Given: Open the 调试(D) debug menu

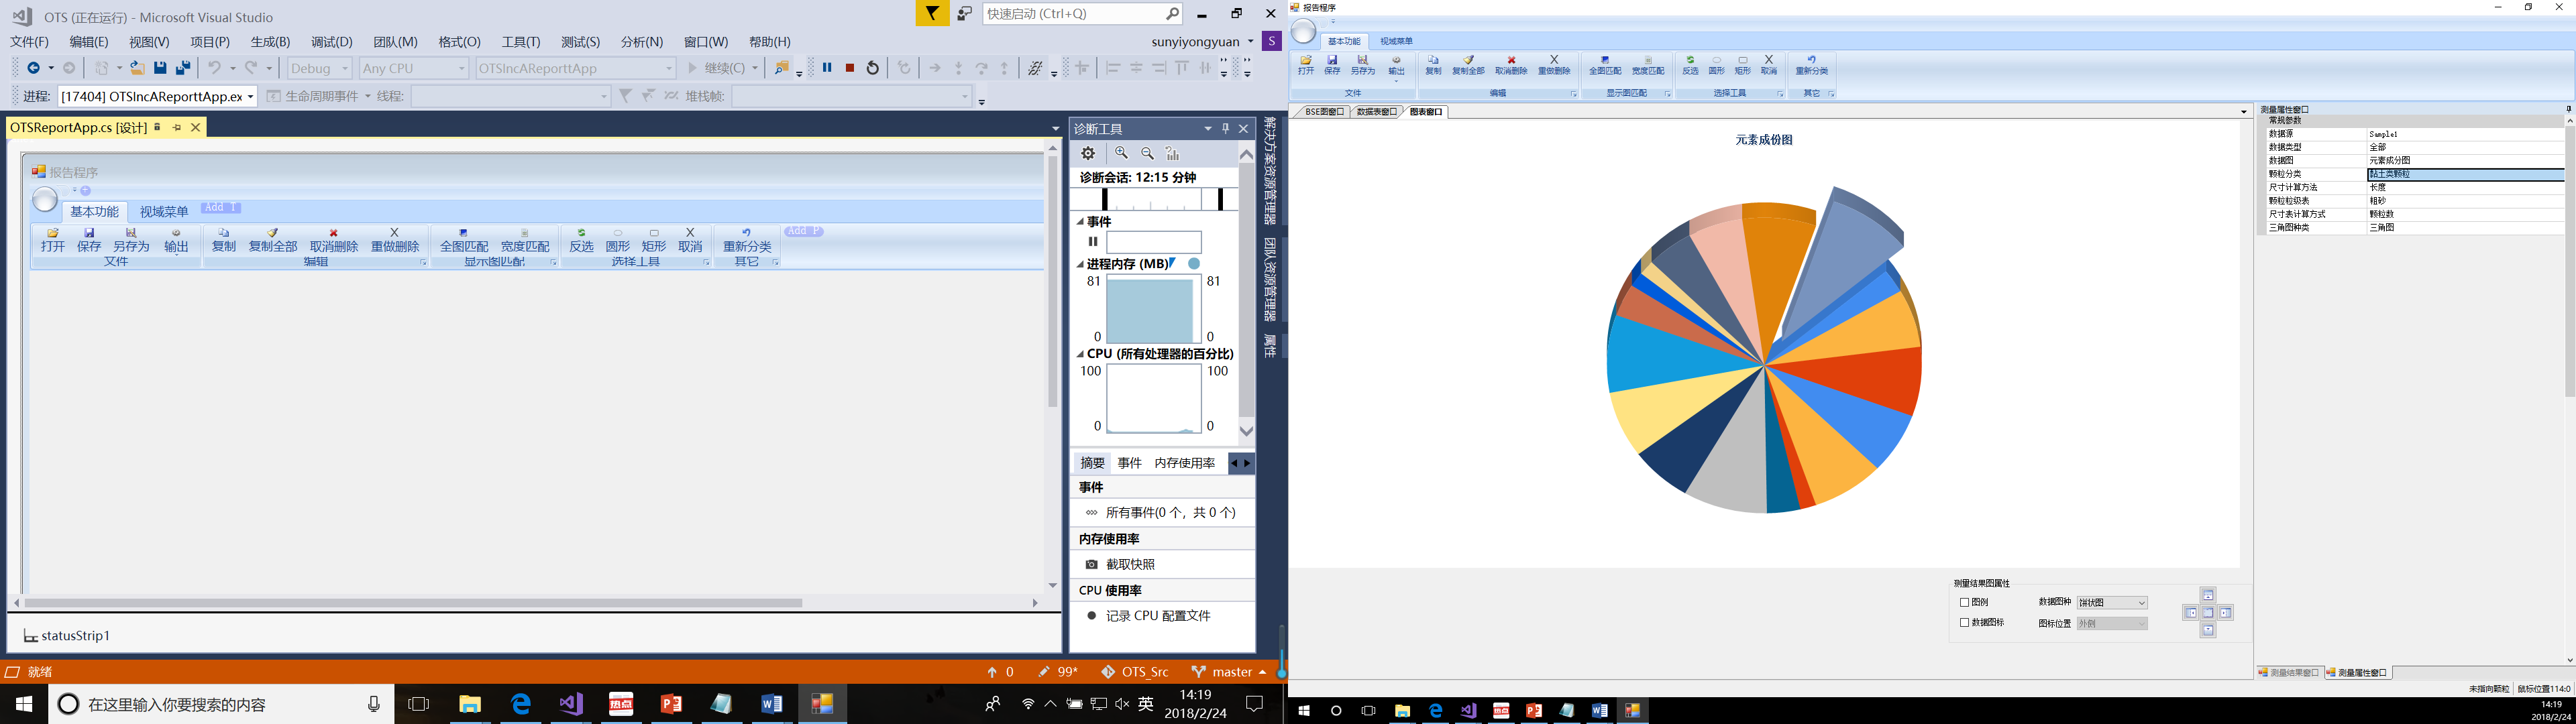Looking at the screenshot, I should point(331,42).
